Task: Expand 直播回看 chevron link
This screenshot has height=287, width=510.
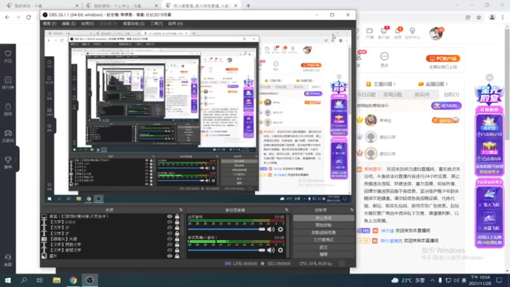Action: (x=447, y=84)
